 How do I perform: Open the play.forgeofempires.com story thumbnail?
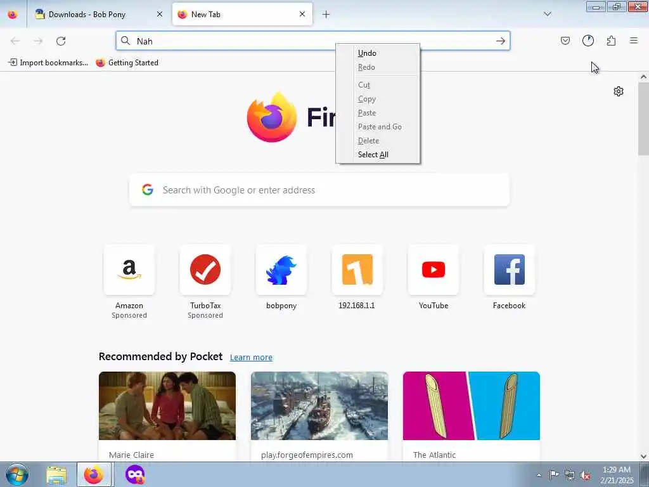[319, 406]
